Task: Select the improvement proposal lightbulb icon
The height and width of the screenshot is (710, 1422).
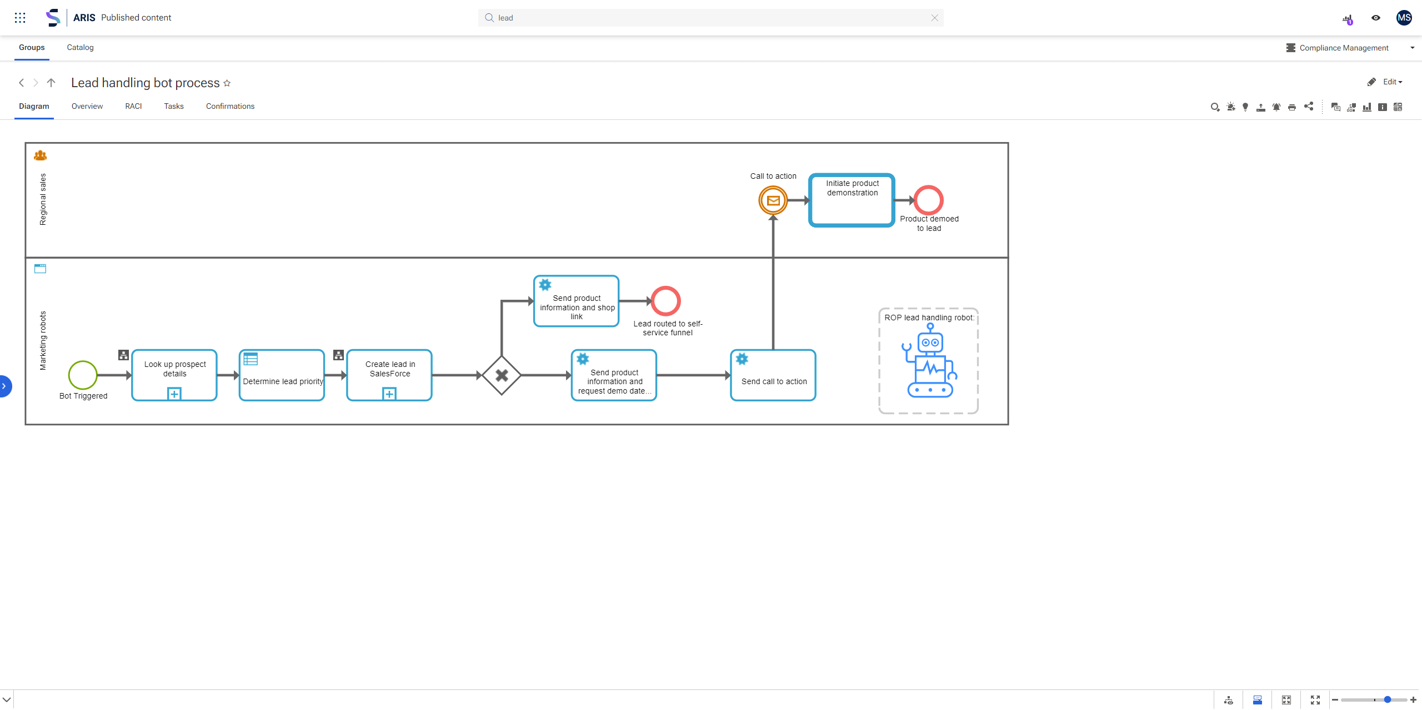Action: (x=1245, y=107)
